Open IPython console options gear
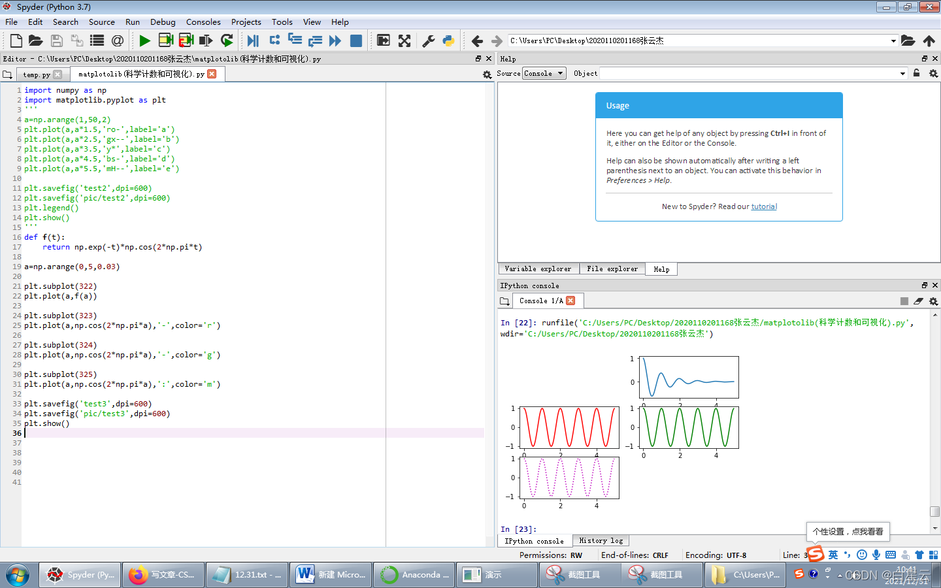Viewport: 941px width, 588px height. click(933, 301)
